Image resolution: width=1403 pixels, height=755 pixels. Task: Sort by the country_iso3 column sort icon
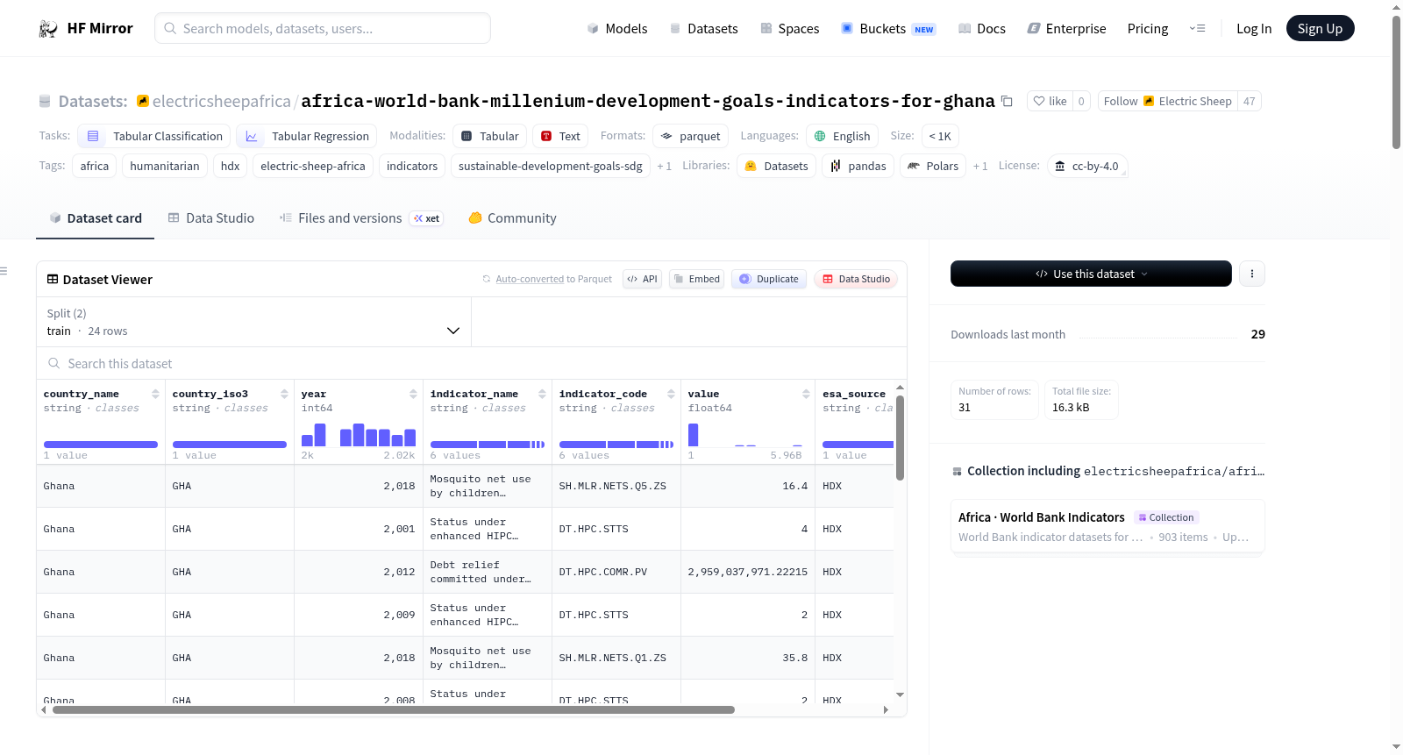coord(284,394)
